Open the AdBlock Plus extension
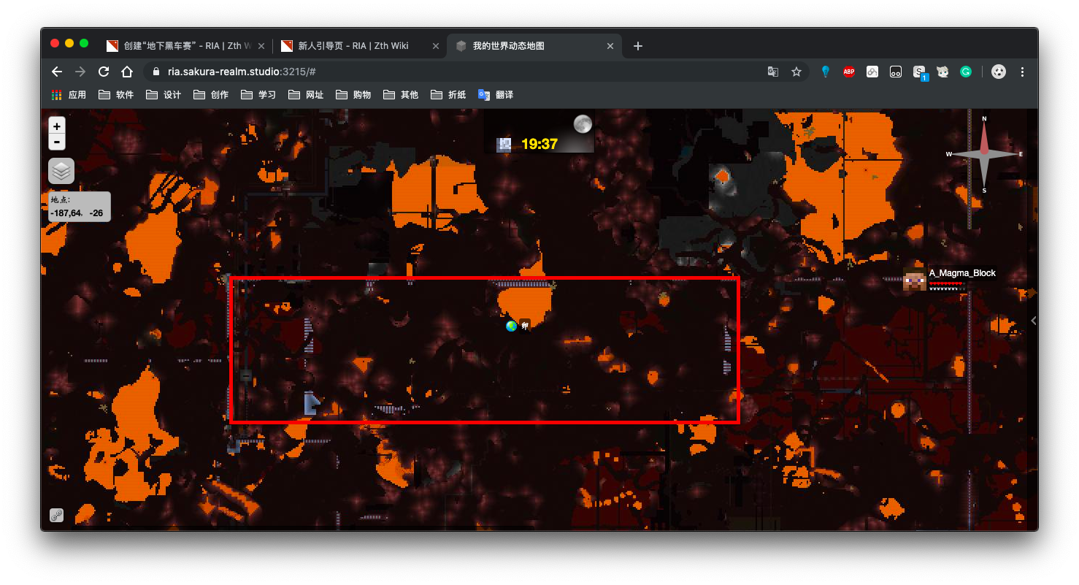 849,72
